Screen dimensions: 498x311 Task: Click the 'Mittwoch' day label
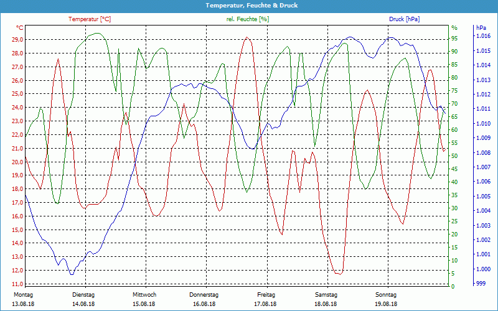(x=144, y=295)
